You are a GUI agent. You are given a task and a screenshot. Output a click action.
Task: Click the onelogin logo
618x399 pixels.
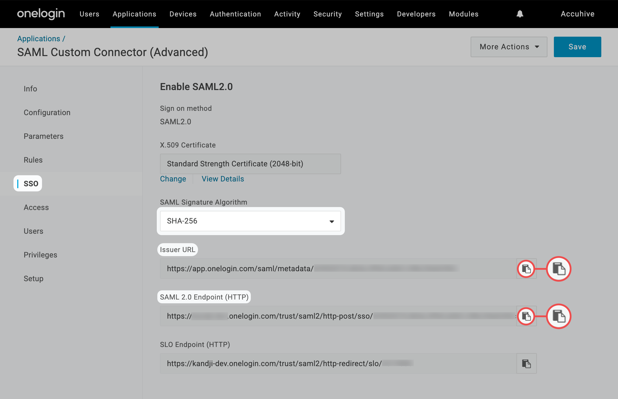[41, 14]
